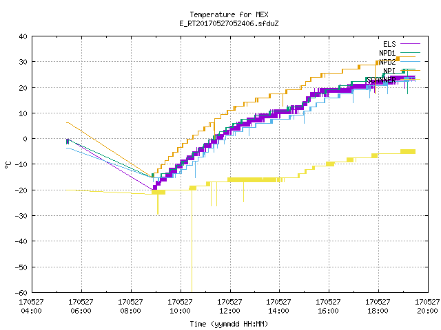Viewport: 441px width, 330px height.
Task: Click the x-axis time label 06:00
Action: click(81, 311)
